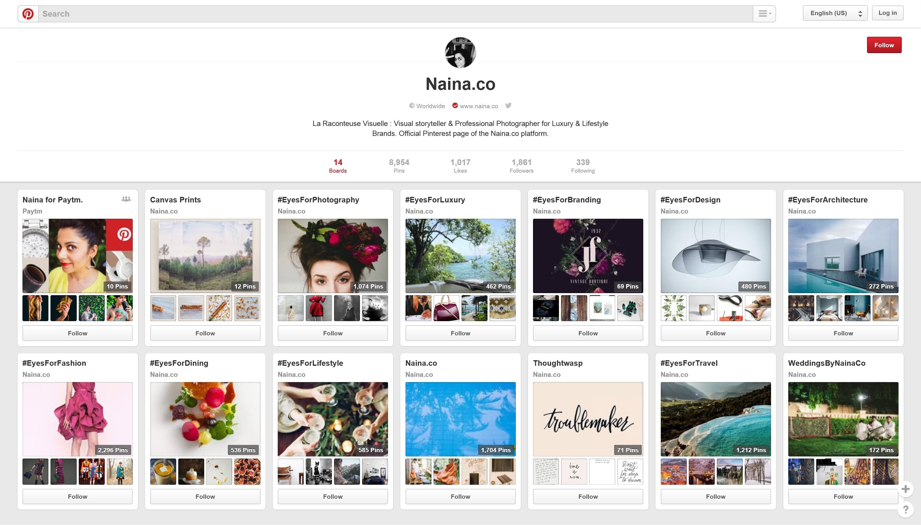Follow the #EyesForTravel board
The image size is (921, 525).
click(716, 496)
